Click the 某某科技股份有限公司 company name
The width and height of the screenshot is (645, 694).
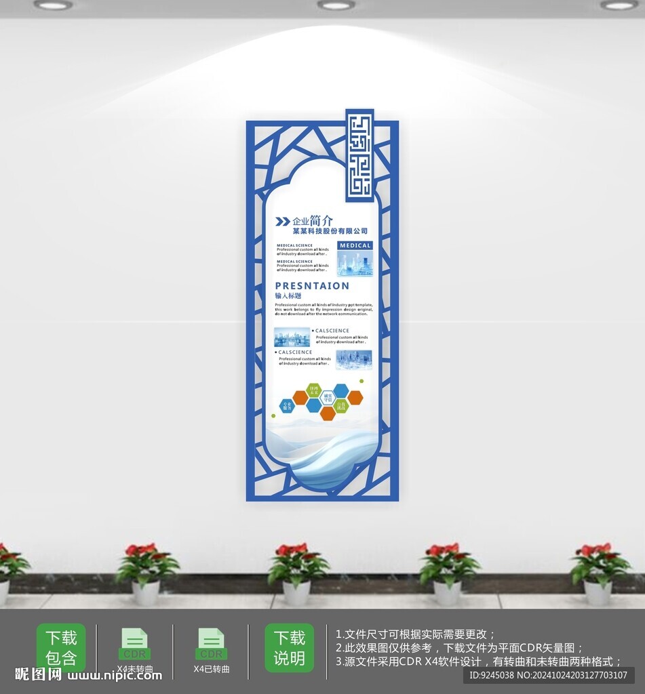tap(330, 231)
